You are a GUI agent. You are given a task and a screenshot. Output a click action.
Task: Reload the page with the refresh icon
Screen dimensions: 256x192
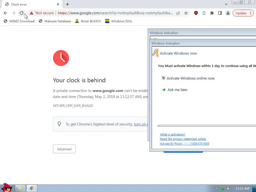coord(21,13)
